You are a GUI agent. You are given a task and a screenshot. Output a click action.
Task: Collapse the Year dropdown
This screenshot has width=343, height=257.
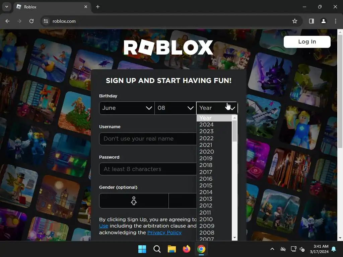[217, 108]
